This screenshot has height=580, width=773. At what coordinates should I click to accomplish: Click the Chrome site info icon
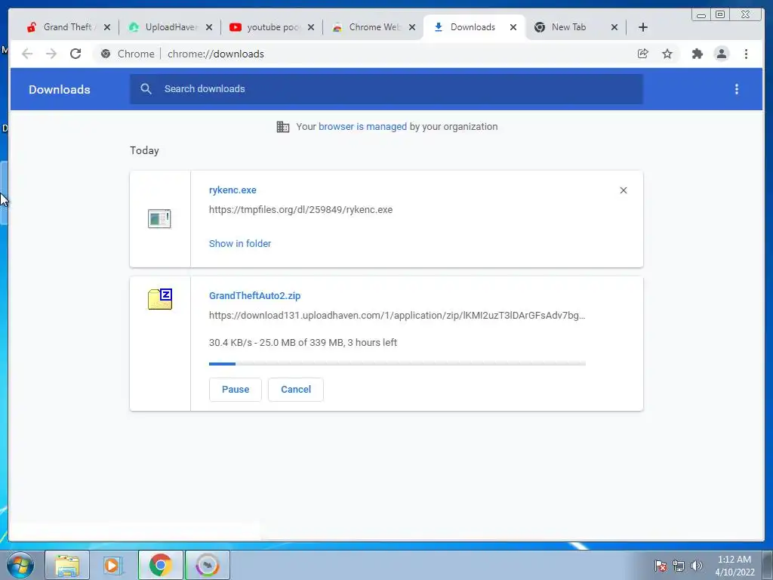point(106,54)
